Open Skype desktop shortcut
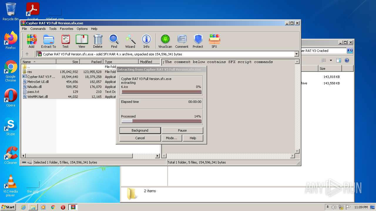376x211 pixels. tap(11, 127)
